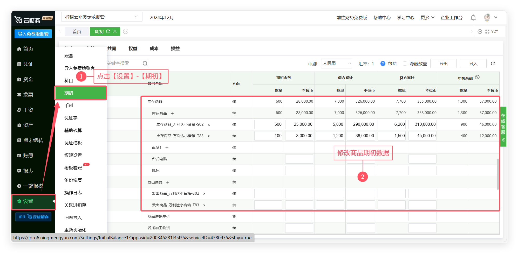Select 辅助核算 in the settings submenu
The width and height of the screenshot is (518, 253).
click(73, 130)
